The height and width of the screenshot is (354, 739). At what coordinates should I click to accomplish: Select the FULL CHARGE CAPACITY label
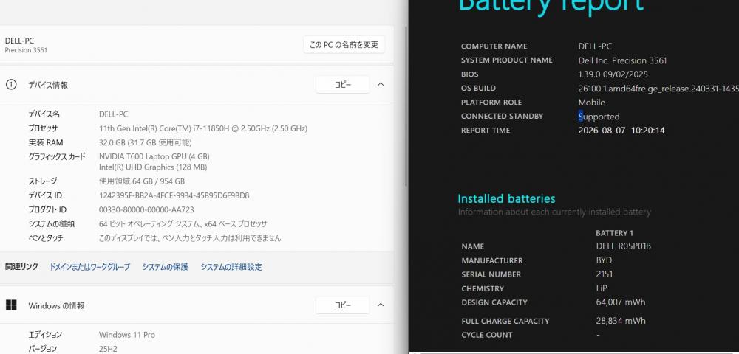click(x=505, y=321)
